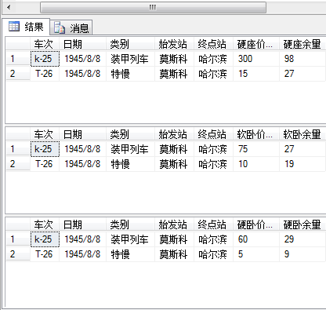Click the 软卧余量 column header
The image size is (326, 310).
click(x=302, y=134)
